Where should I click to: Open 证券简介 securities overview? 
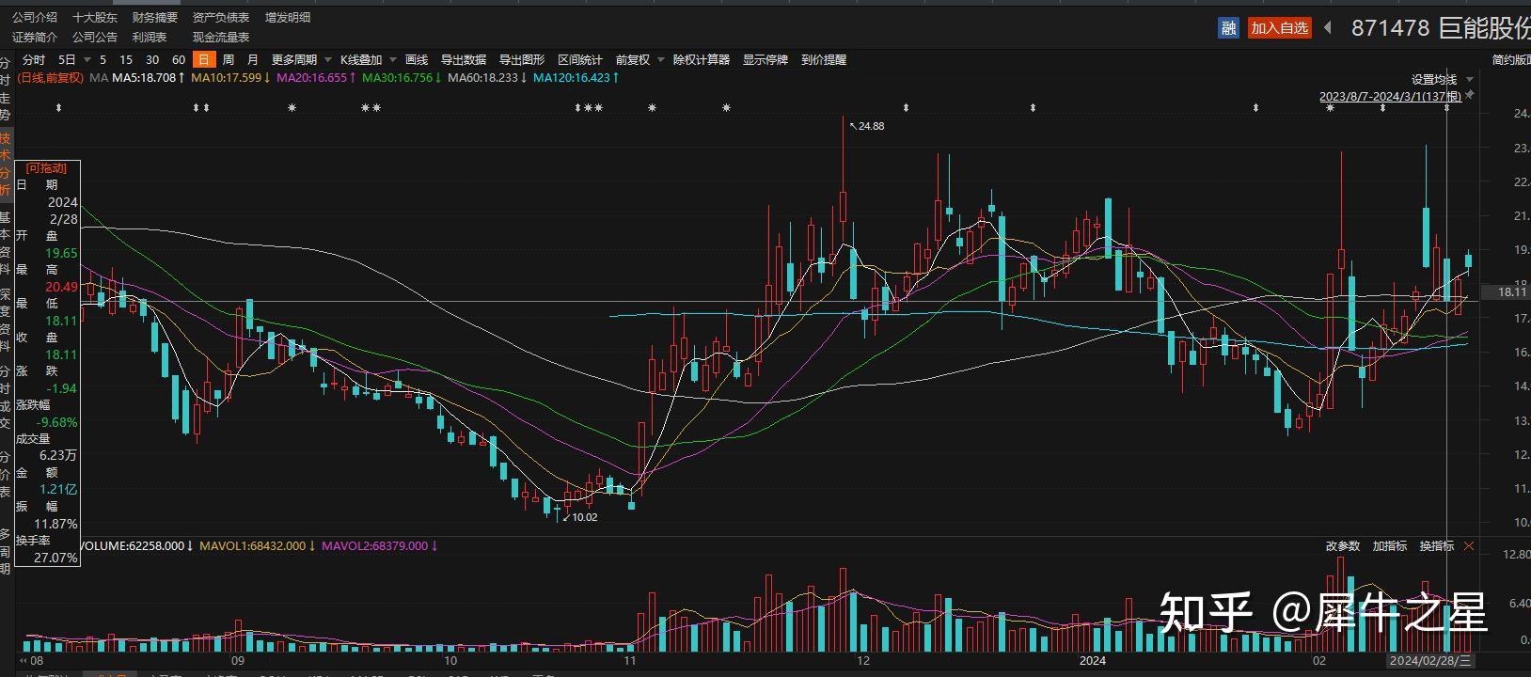click(35, 38)
